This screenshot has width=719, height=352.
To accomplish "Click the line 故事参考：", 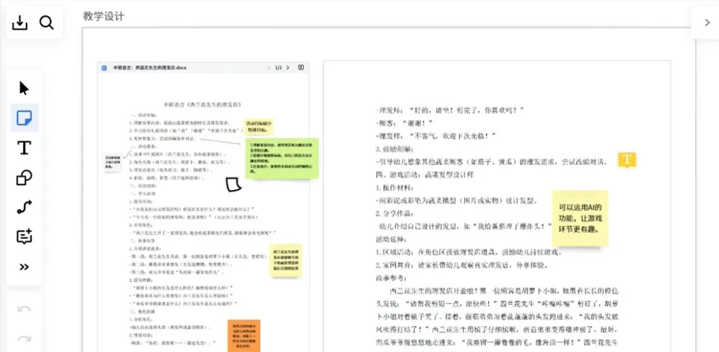I will [391, 277].
